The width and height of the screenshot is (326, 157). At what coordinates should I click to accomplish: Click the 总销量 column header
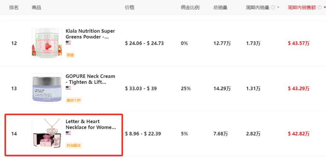coord(220,8)
